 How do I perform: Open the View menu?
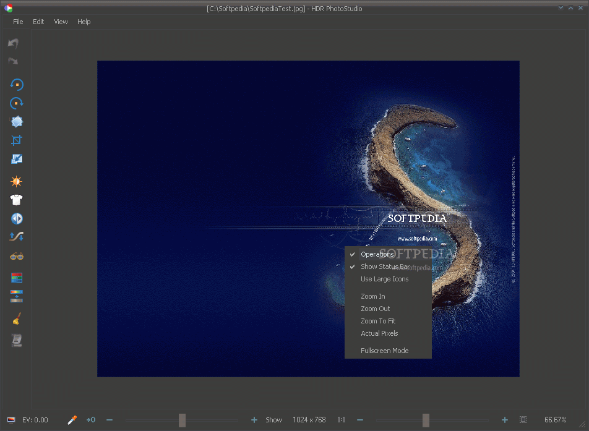(61, 22)
